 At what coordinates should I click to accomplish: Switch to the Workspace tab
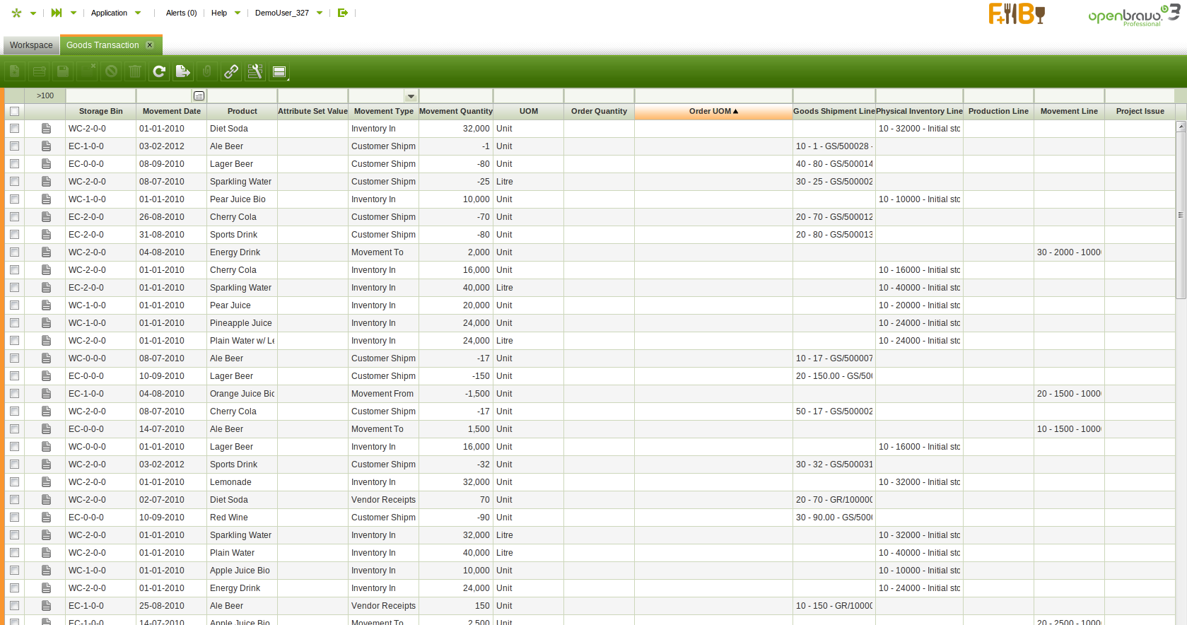31,45
